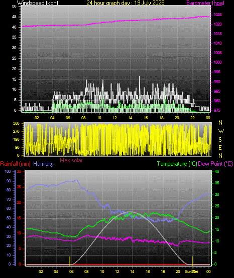Click the 08 hour label under the windspeed graph
The width and height of the screenshot is (234, 278).
(83, 118)
